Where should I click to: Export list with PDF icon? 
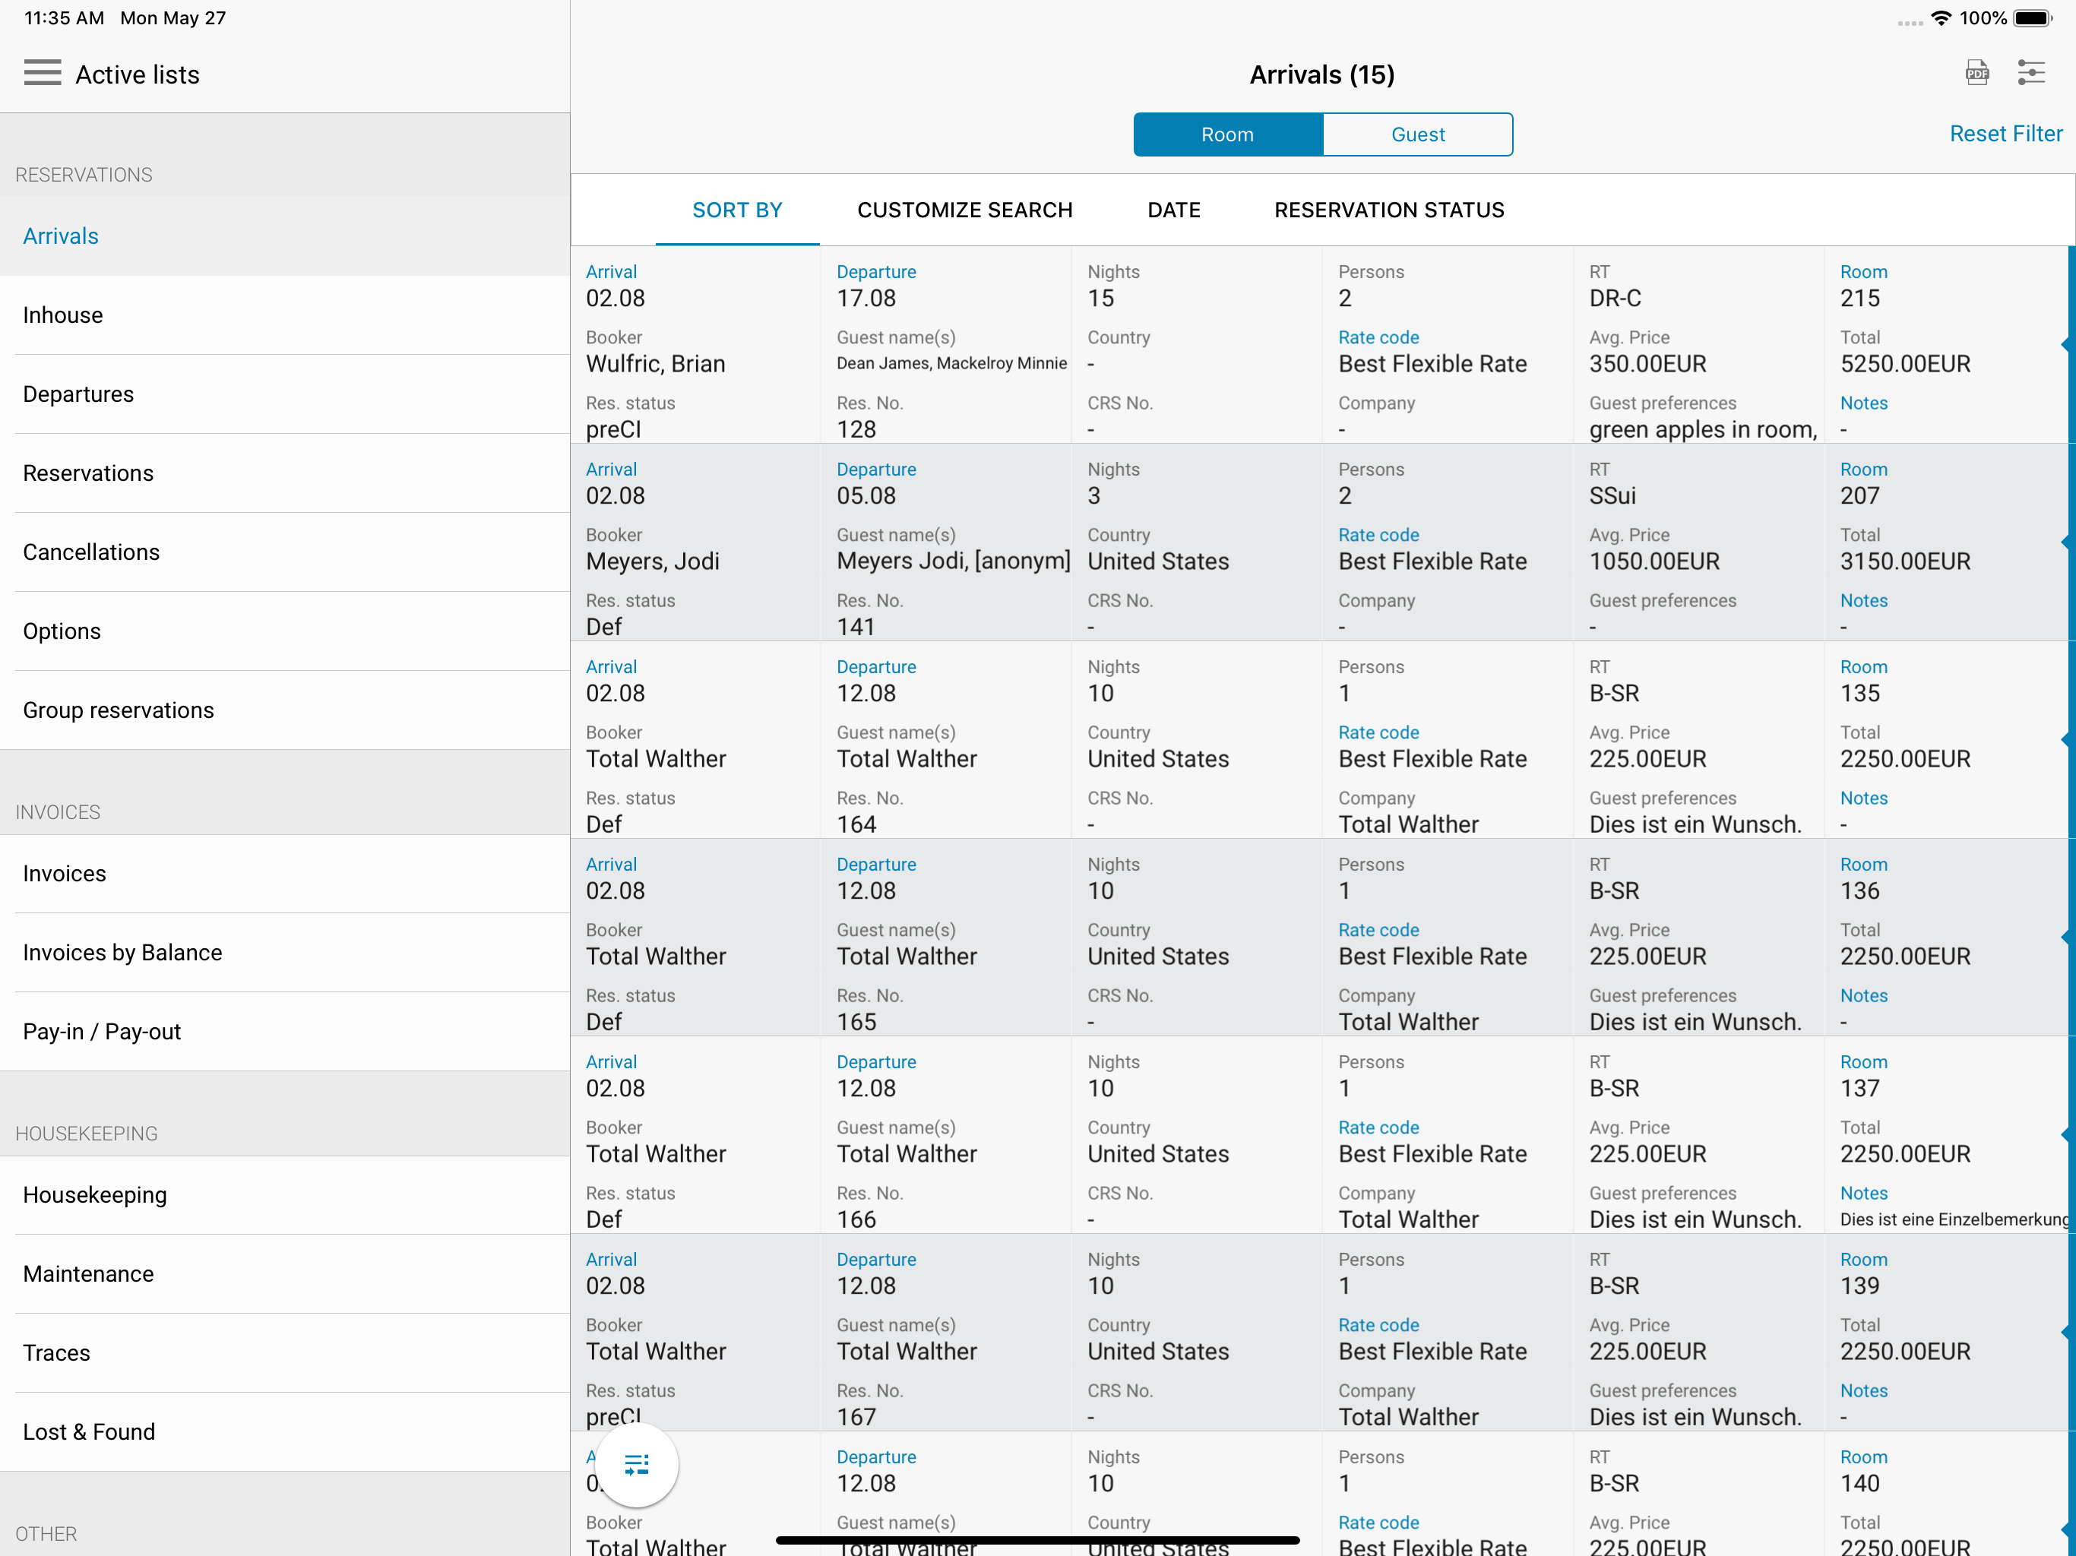tap(1976, 73)
